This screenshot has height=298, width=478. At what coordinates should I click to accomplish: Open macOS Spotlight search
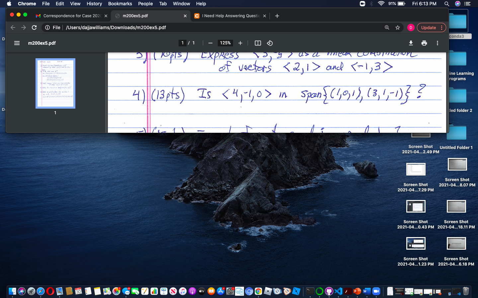446,4
